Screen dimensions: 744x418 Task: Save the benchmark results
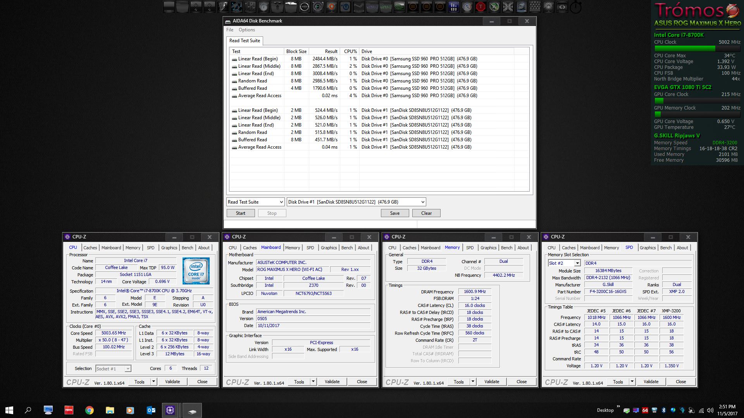(x=395, y=213)
